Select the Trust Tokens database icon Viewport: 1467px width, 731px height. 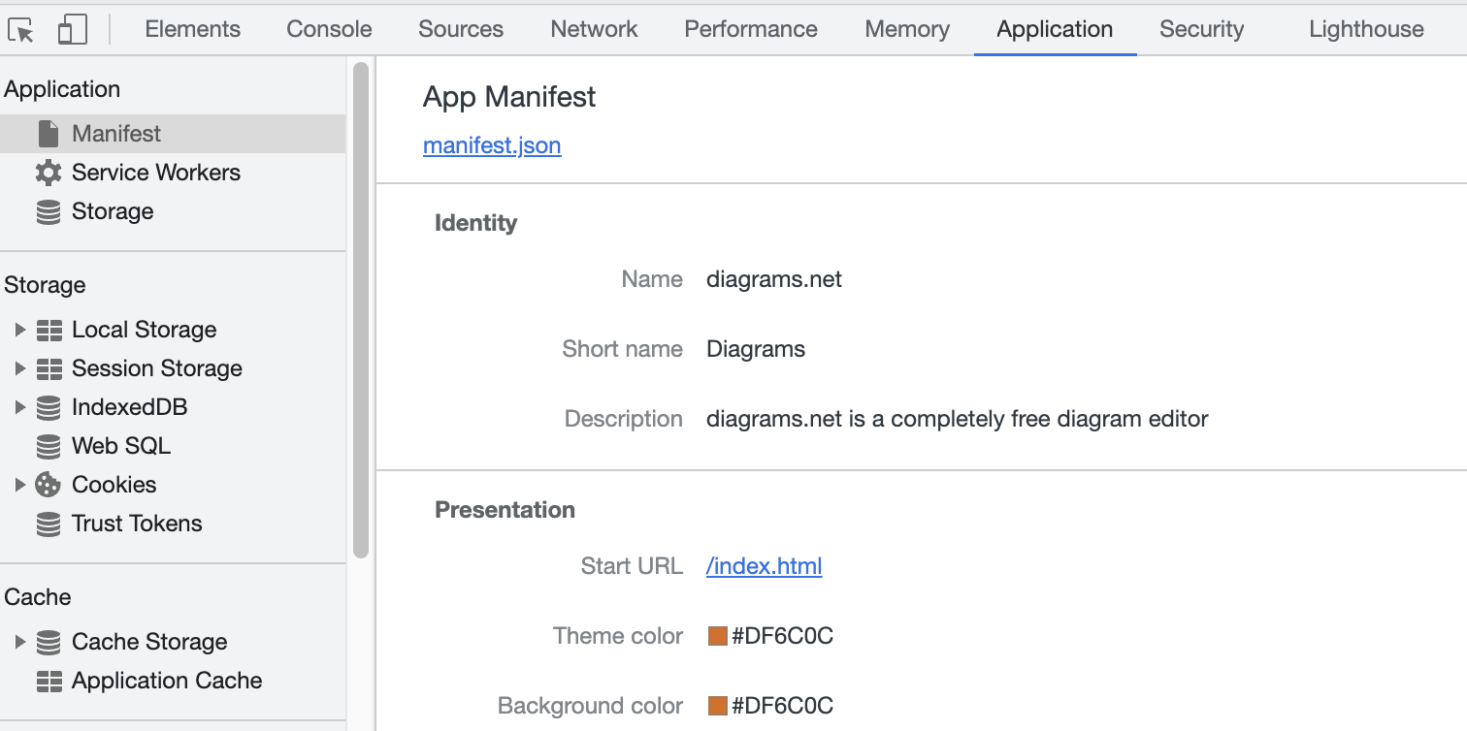point(49,524)
